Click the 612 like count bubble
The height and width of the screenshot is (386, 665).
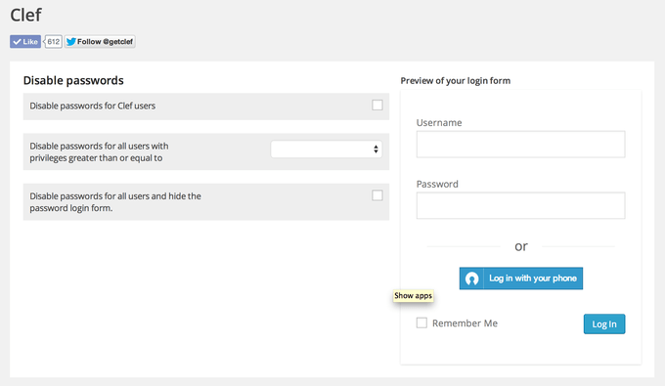53,41
